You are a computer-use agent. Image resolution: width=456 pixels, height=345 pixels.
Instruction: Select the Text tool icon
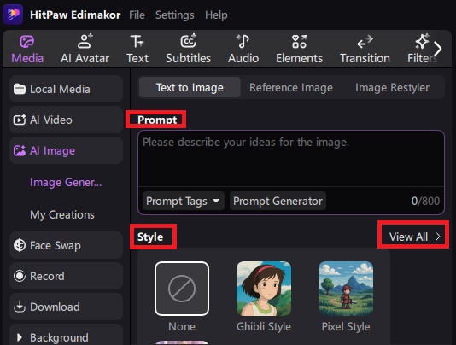137,41
